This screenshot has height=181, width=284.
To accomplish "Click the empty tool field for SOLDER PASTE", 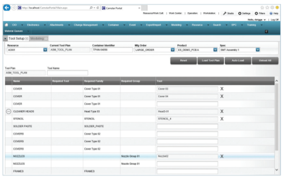I will pos(187,126).
